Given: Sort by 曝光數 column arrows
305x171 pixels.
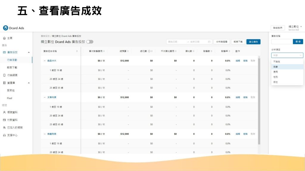Looking at the screenshot, I should click(x=194, y=51).
